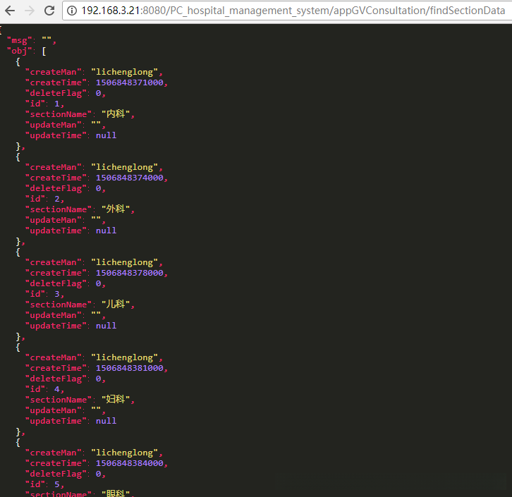This screenshot has height=497, width=512.
Task: Click the "id": 2 line
Action: click(x=44, y=199)
